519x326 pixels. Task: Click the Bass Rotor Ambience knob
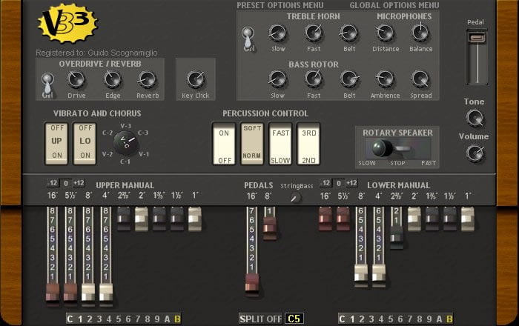click(385, 79)
